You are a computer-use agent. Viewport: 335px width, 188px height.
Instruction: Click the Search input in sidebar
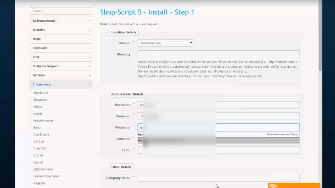tap(61, 11)
